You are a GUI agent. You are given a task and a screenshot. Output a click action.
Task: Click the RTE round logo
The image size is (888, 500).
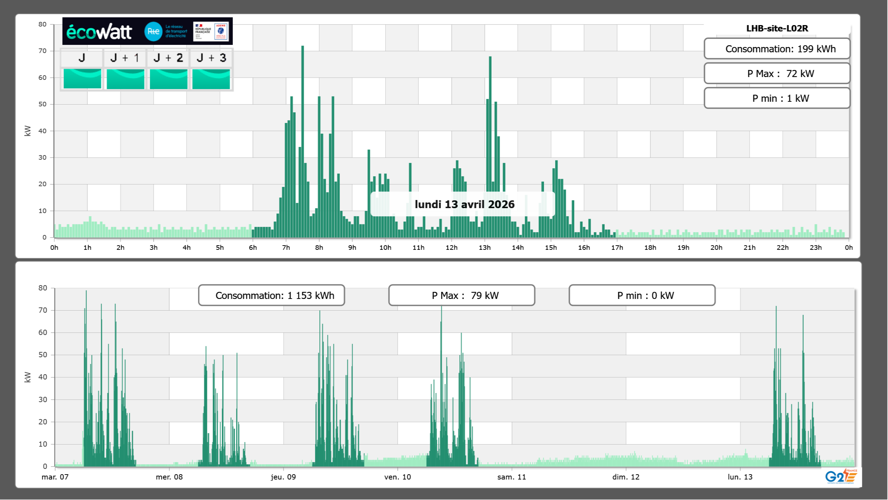tap(153, 31)
